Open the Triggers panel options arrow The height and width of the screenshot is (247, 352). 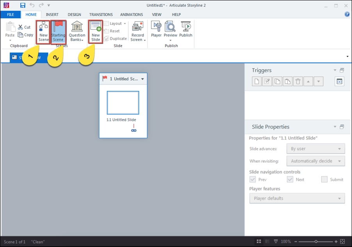point(335,70)
